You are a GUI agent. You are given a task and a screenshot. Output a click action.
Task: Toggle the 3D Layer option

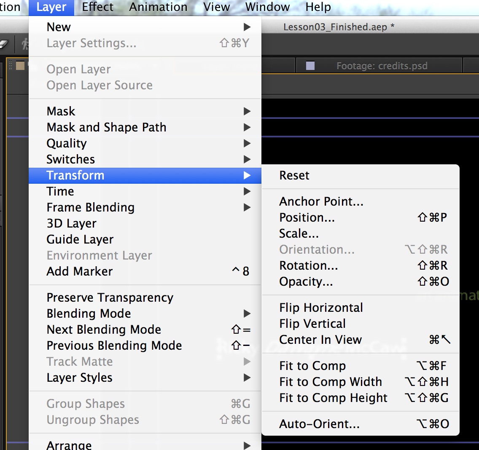coord(72,223)
